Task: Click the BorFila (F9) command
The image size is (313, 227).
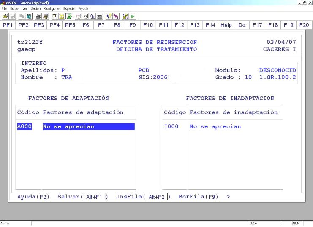Action: 198,197
